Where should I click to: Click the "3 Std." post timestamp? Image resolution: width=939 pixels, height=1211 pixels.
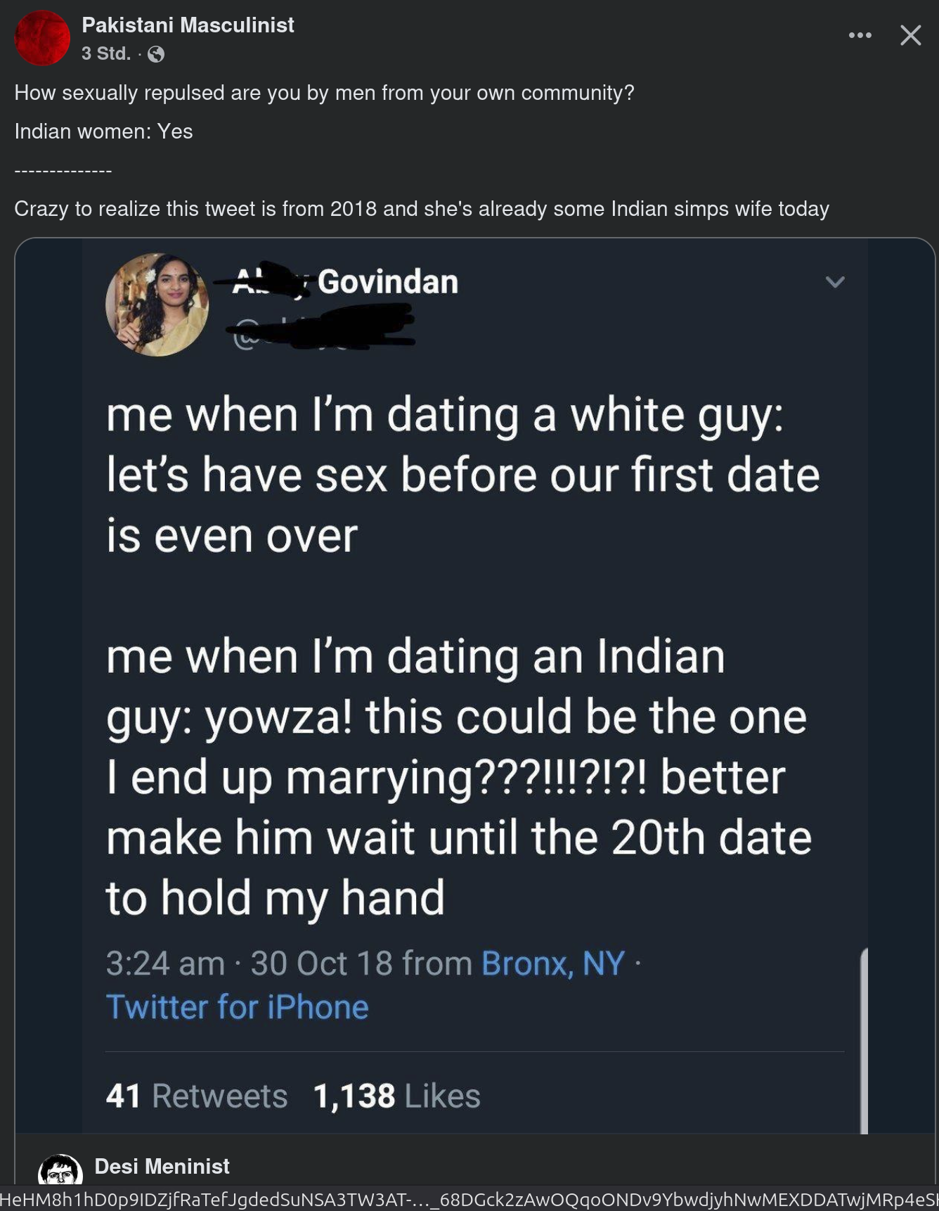pyautogui.click(x=106, y=53)
